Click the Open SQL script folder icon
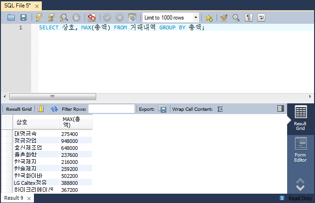The width and height of the screenshot is (315, 203). [12, 18]
